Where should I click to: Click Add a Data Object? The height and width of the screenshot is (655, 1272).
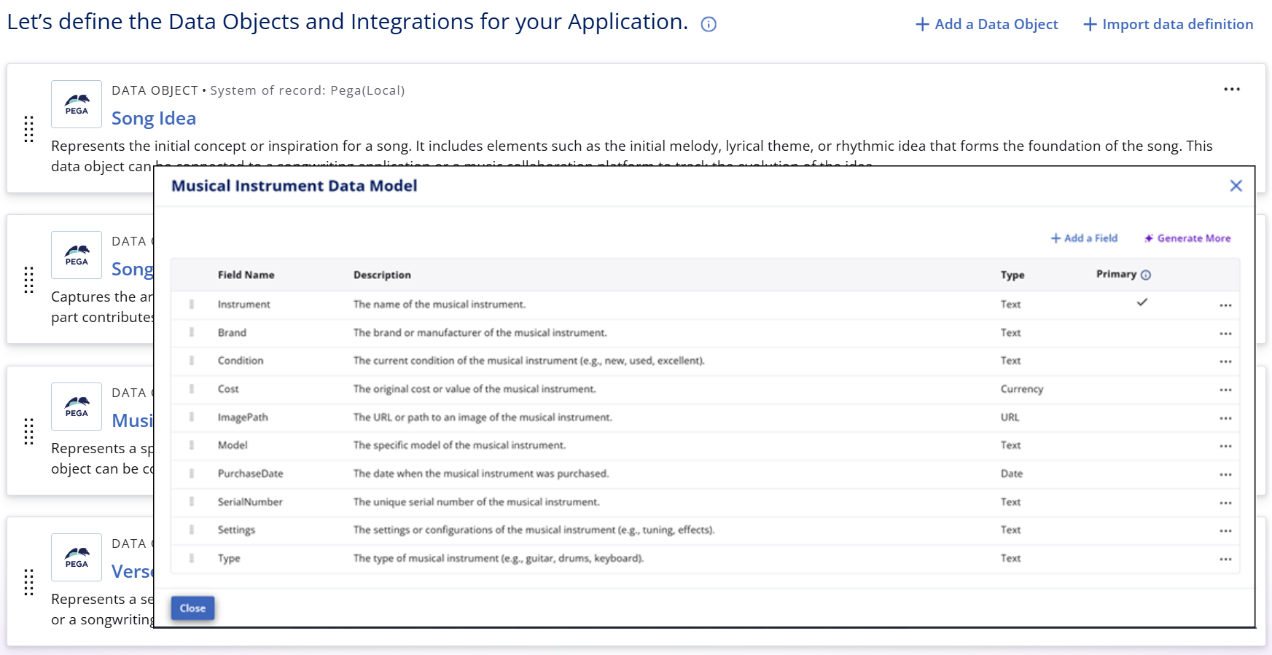[x=986, y=25]
